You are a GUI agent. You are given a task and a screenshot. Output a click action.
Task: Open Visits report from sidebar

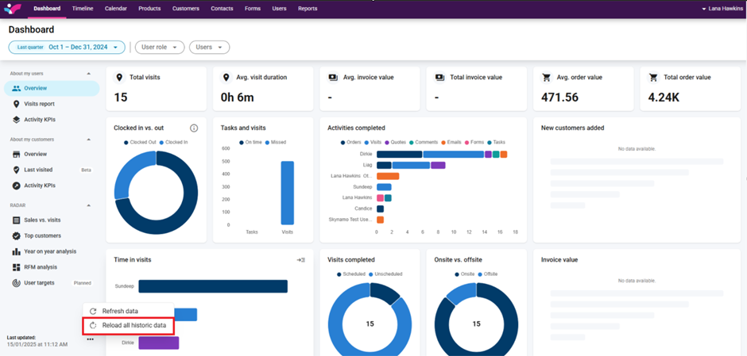(x=39, y=104)
